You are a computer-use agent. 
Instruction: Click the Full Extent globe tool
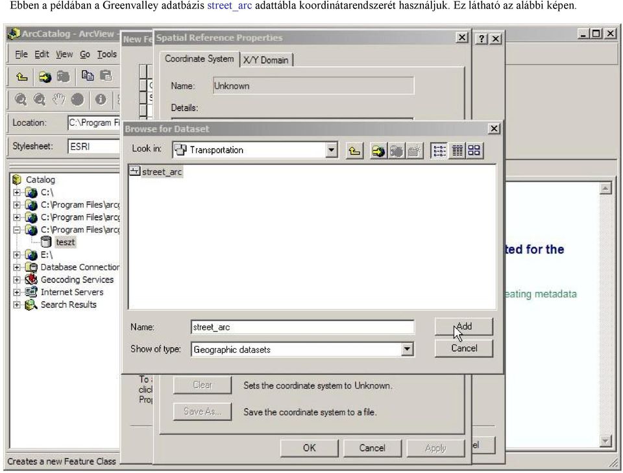pyautogui.click(x=77, y=99)
